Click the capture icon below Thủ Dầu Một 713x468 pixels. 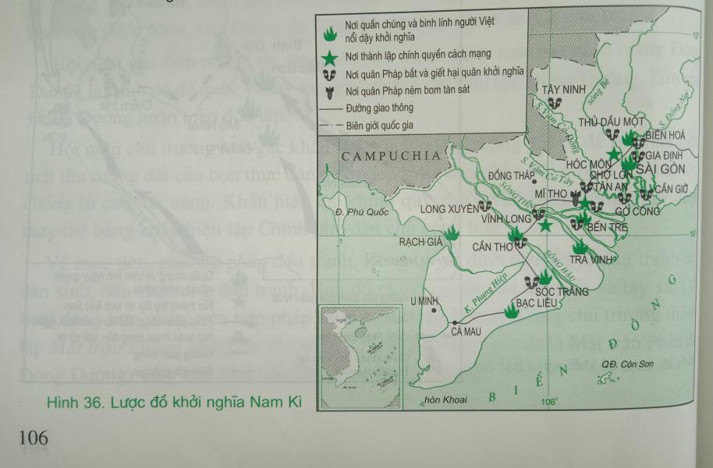[612, 134]
